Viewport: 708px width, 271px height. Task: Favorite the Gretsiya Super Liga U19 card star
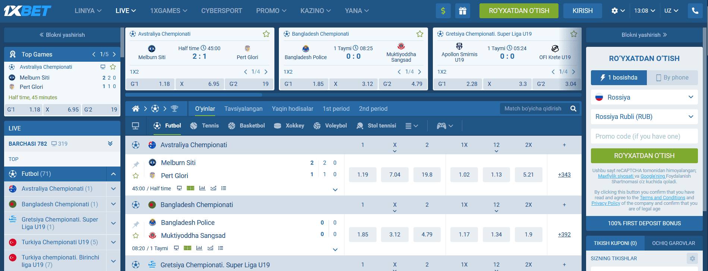(574, 34)
